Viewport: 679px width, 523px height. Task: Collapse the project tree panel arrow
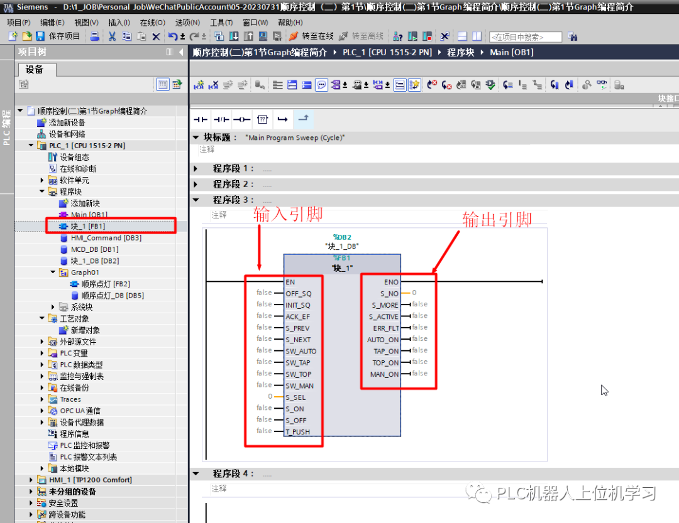pos(182,52)
